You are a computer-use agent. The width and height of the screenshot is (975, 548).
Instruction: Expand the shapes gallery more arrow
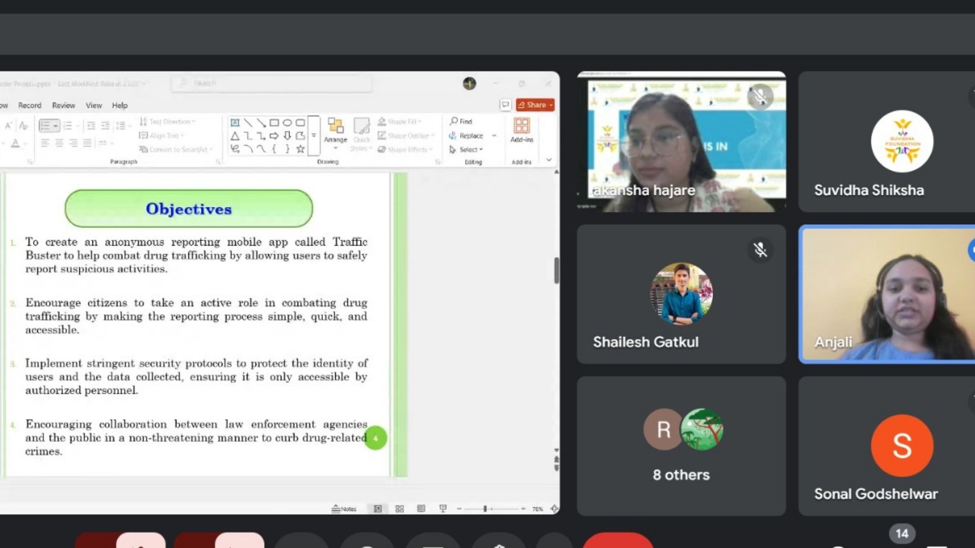[x=314, y=135]
